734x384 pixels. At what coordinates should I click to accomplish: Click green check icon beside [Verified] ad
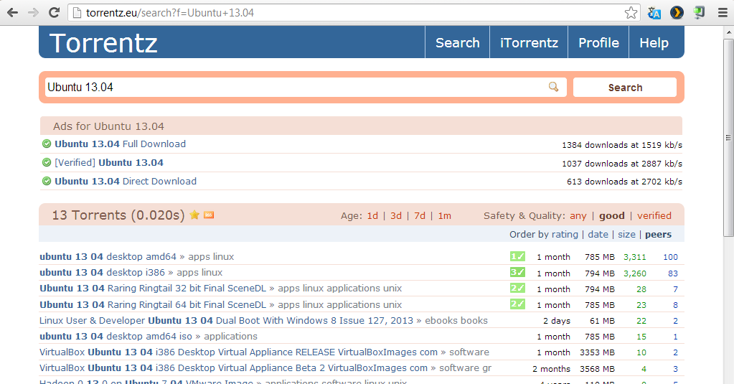pyautogui.click(x=47, y=162)
